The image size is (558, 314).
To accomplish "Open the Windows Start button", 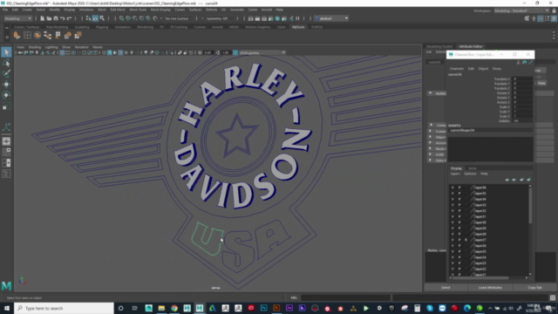I will coord(7,308).
